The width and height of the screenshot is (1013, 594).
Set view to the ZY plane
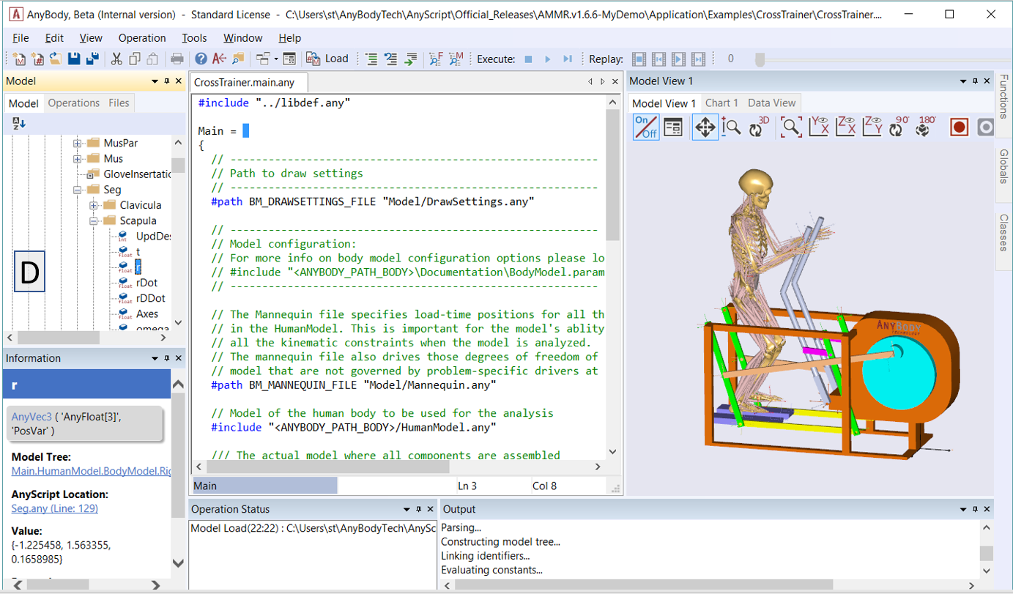(x=872, y=127)
